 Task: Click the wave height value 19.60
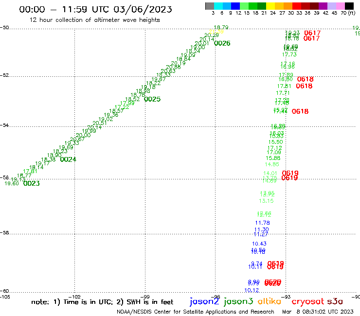click(12, 183)
